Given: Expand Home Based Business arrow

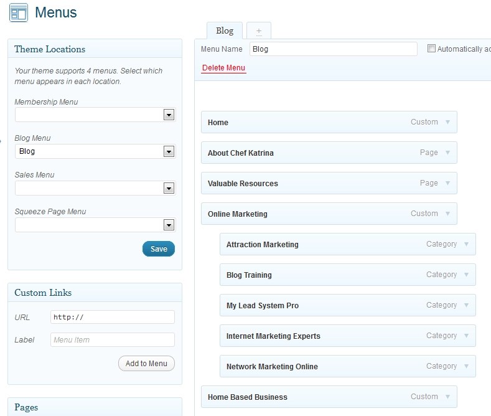Looking at the screenshot, I should coord(448,397).
